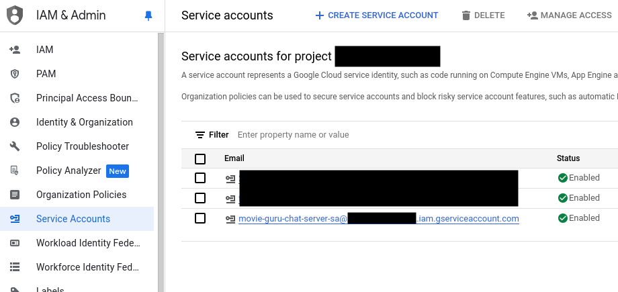Click the Policy Troubleshooter wrench icon

15,146
